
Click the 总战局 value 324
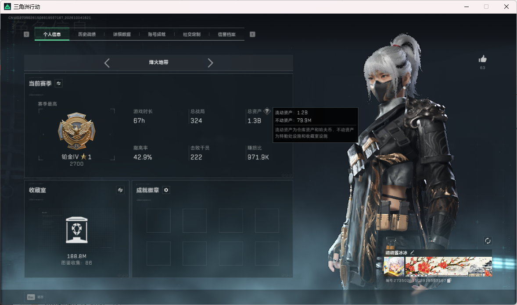[196, 121]
